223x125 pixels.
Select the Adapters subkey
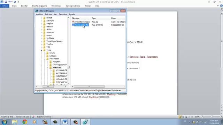tap(56, 62)
